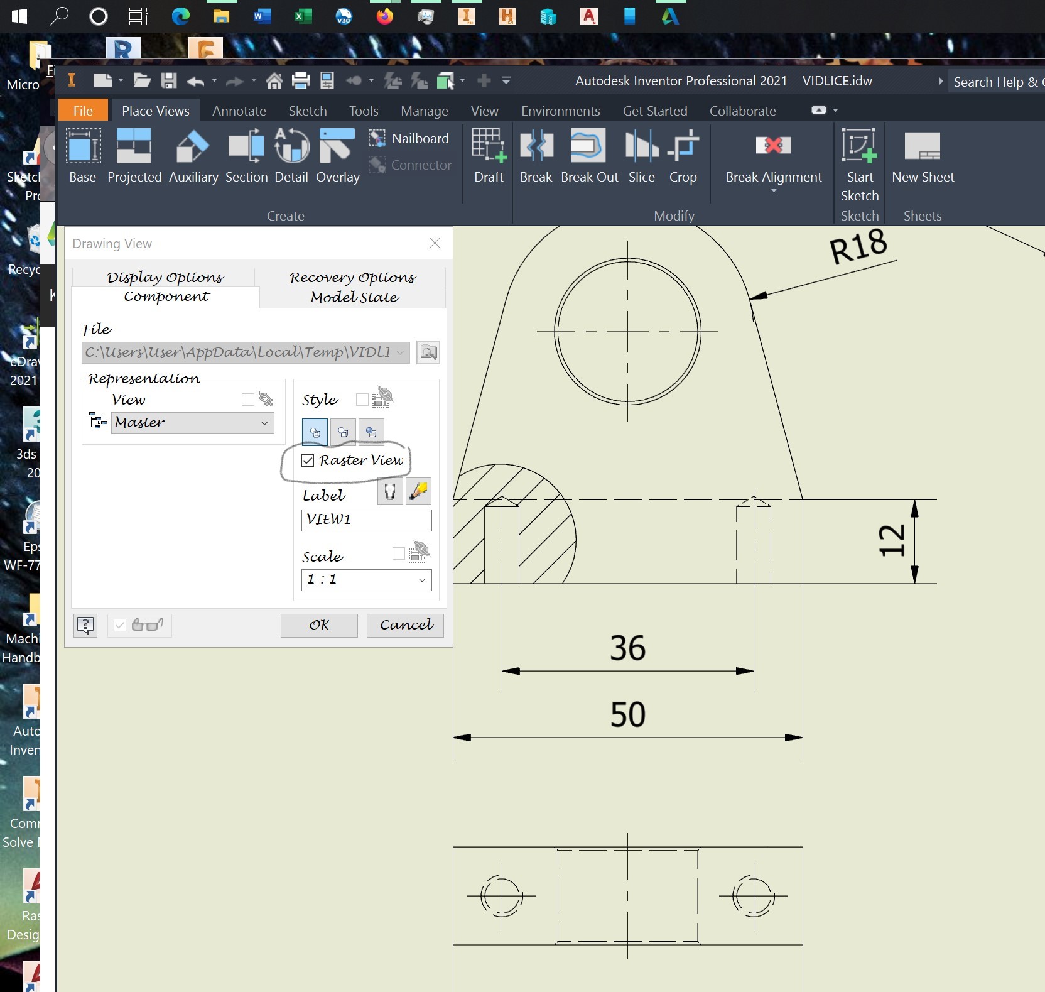Screen dimensions: 1045x992
Task: Switch to the Annotate ribbon tab
Action: (239, 111)
